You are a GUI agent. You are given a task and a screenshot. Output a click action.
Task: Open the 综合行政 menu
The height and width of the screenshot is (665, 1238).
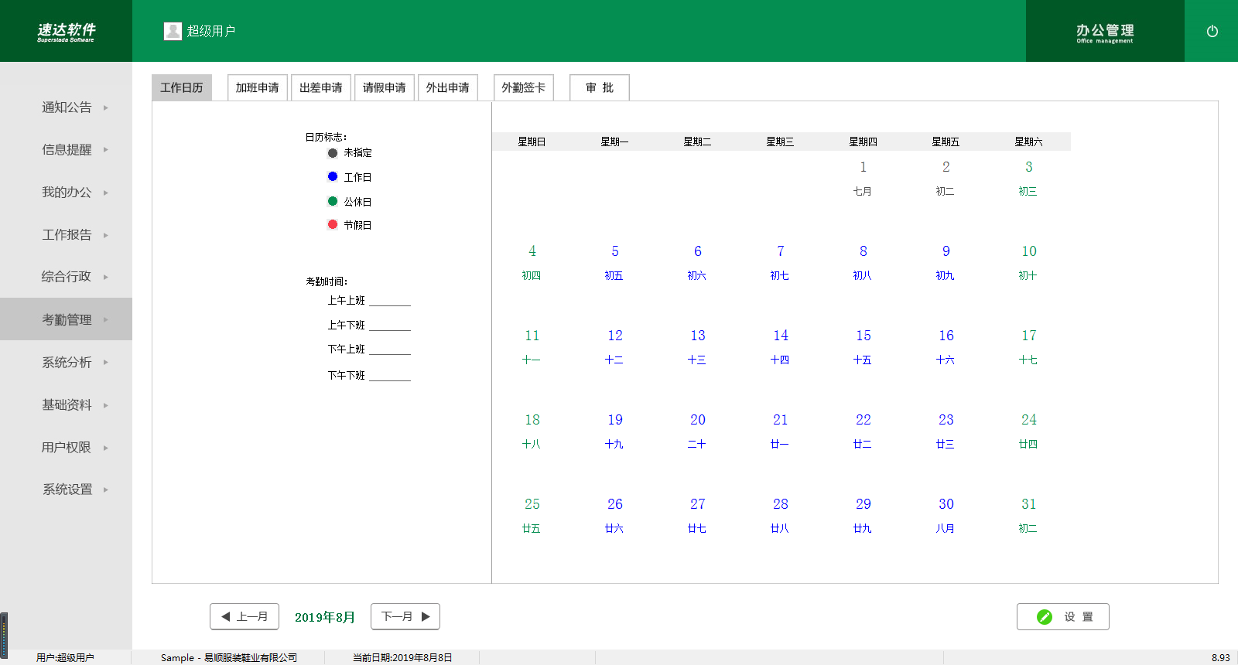click(67, 277)
